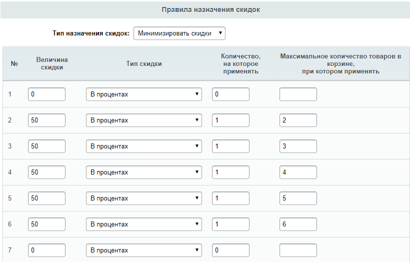Open discount type dropdown in row 5
The width and height of the screenshot is (410, 262).
pyautogui.click(x=144, y=198)
